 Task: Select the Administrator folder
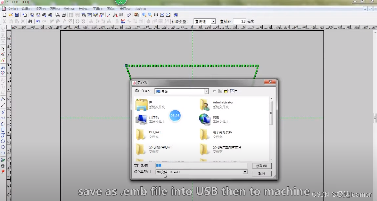[x=216, y=104]
